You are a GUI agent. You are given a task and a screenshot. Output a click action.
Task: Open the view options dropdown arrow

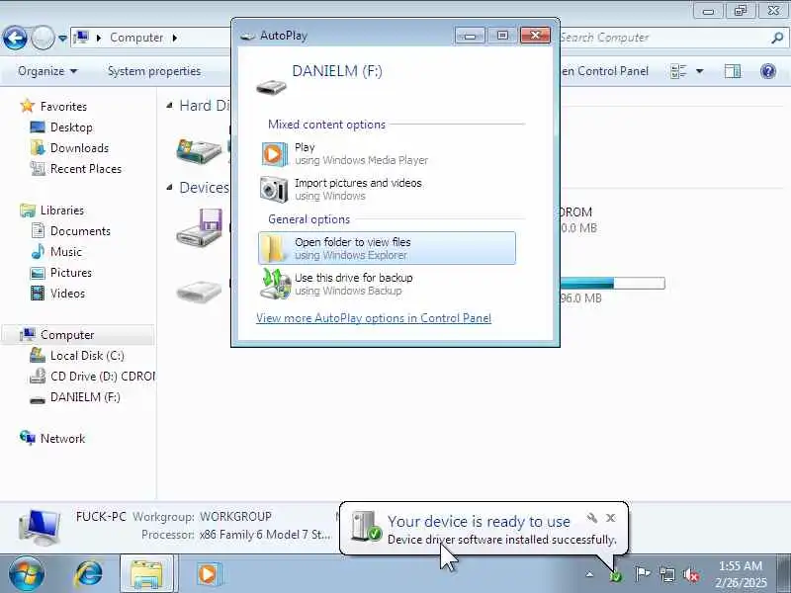click(700, 71)
